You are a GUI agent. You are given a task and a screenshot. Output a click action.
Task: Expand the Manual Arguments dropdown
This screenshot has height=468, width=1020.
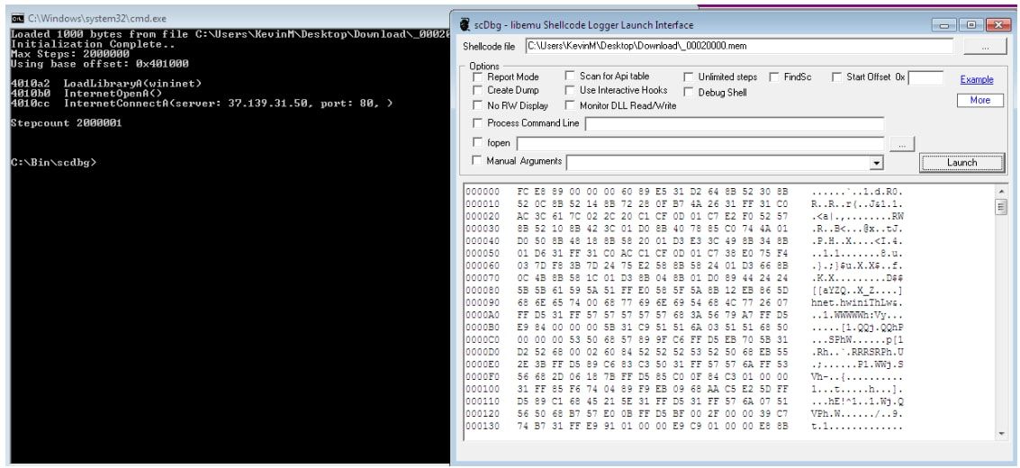pos(876,163)
